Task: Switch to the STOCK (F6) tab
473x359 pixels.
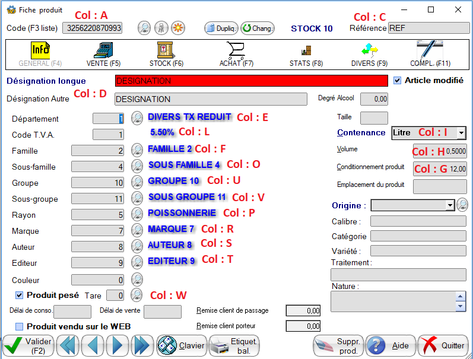Action: coord(166,53)
